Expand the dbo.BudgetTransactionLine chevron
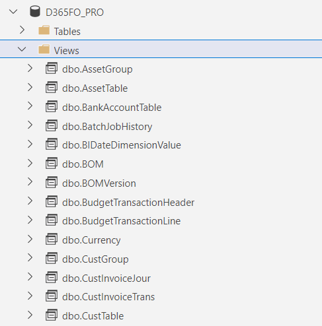The width and height of the screenshot is (322, 326). tap(30, 220)
